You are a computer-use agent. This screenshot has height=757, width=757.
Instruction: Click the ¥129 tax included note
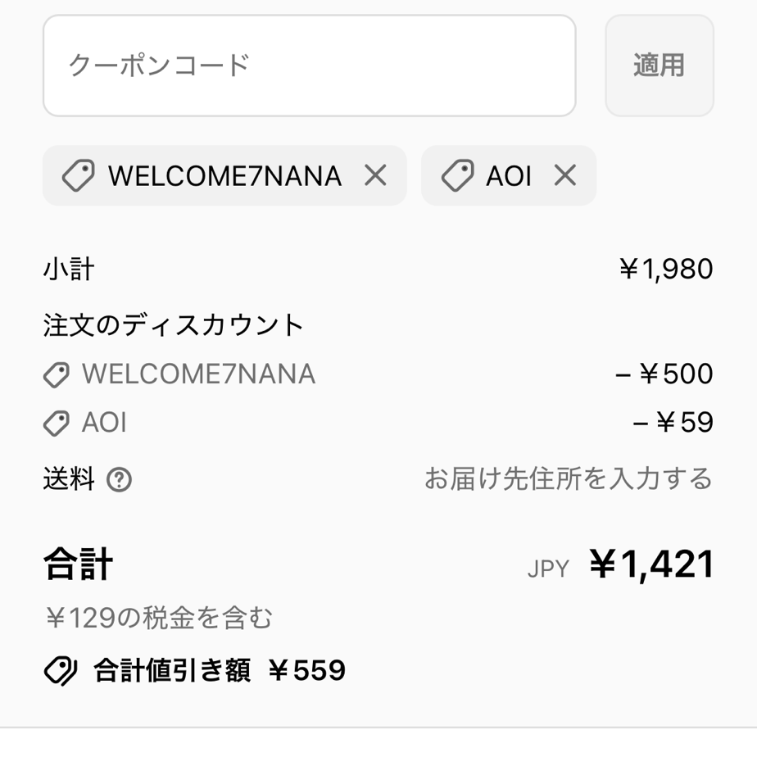click(x=158, y=618)
